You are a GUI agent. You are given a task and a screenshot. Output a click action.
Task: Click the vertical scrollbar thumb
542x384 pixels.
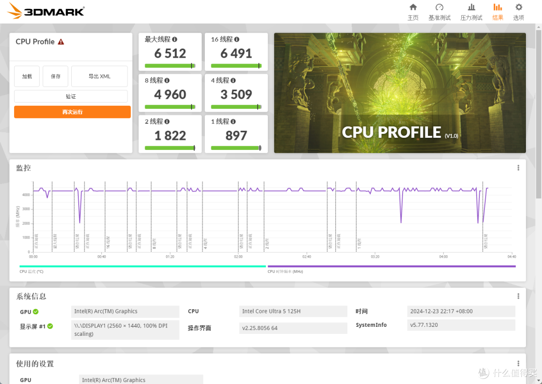(x=538, y=114)
